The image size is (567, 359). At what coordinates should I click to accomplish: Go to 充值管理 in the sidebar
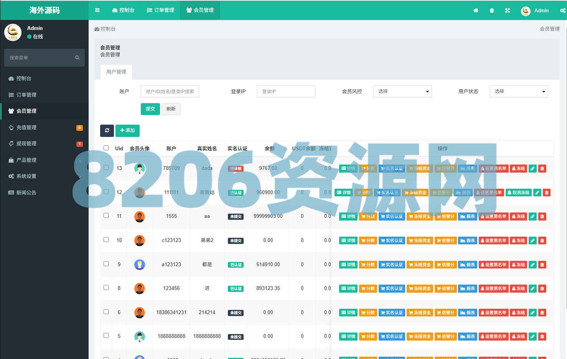(x=26, y=127)
